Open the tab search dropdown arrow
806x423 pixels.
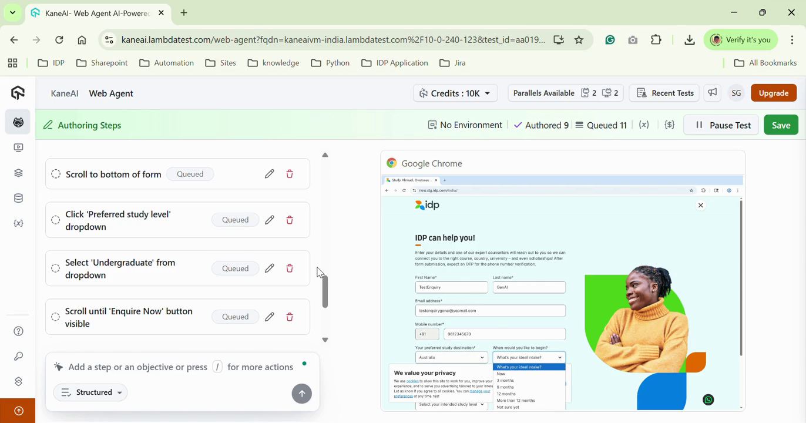click(12, 13)
